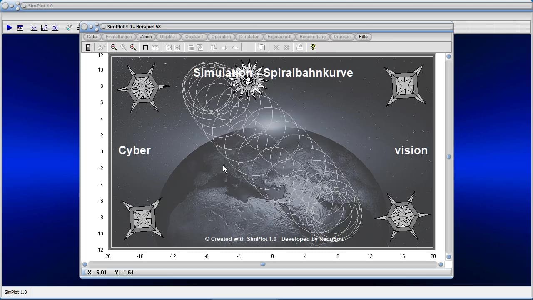Open the window-layout icon beside the play arrow
This screenshot has width=533, height=300.
[20, 28]
